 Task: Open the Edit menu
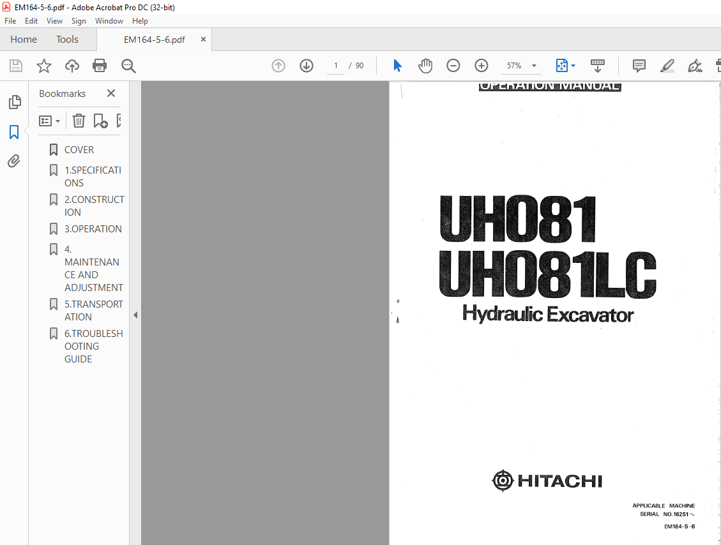(x=31, y=21)
